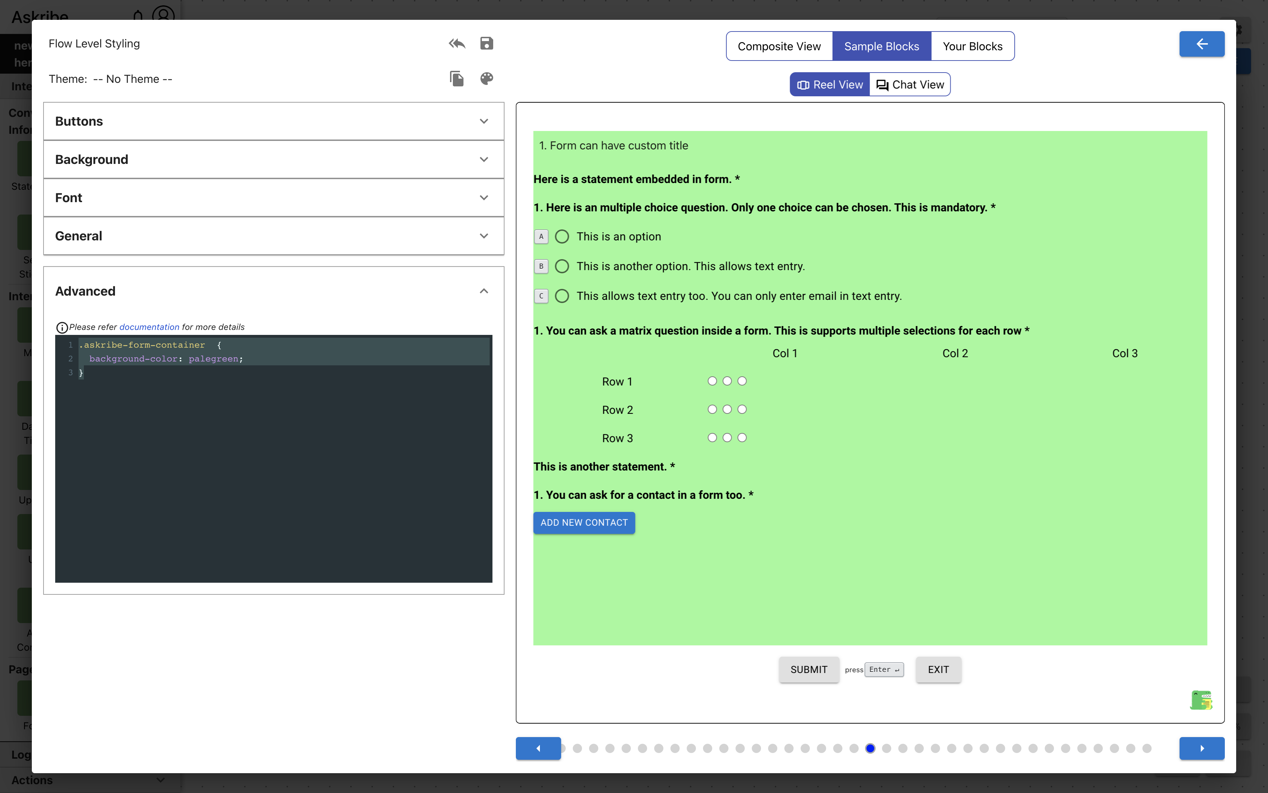Go to next sample block arrow
1268x793 pixels.
pyautogui.click(x=1201, y=748)
